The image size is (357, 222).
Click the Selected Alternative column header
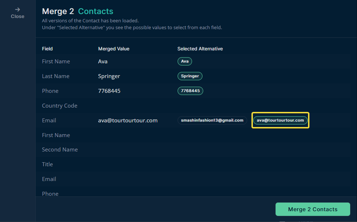(200, 49)
